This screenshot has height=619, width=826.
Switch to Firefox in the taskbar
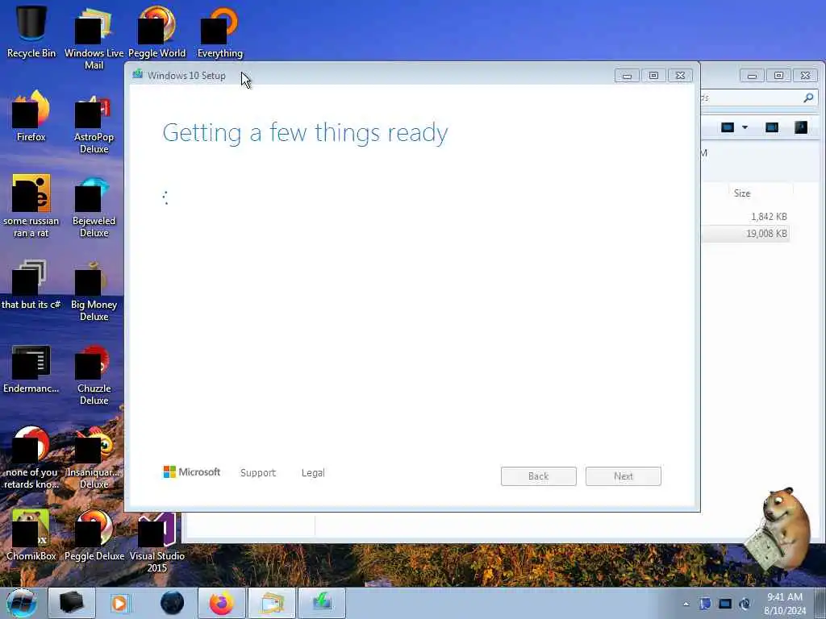(221, 603)
